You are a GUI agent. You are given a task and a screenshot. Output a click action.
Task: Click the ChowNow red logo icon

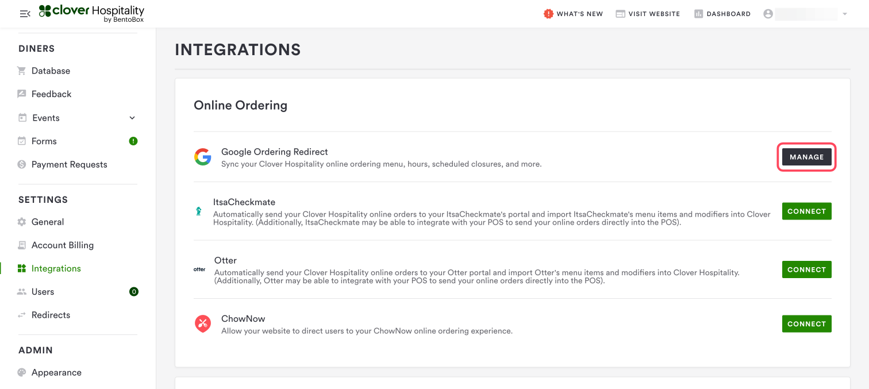click(x=202, y=324)
